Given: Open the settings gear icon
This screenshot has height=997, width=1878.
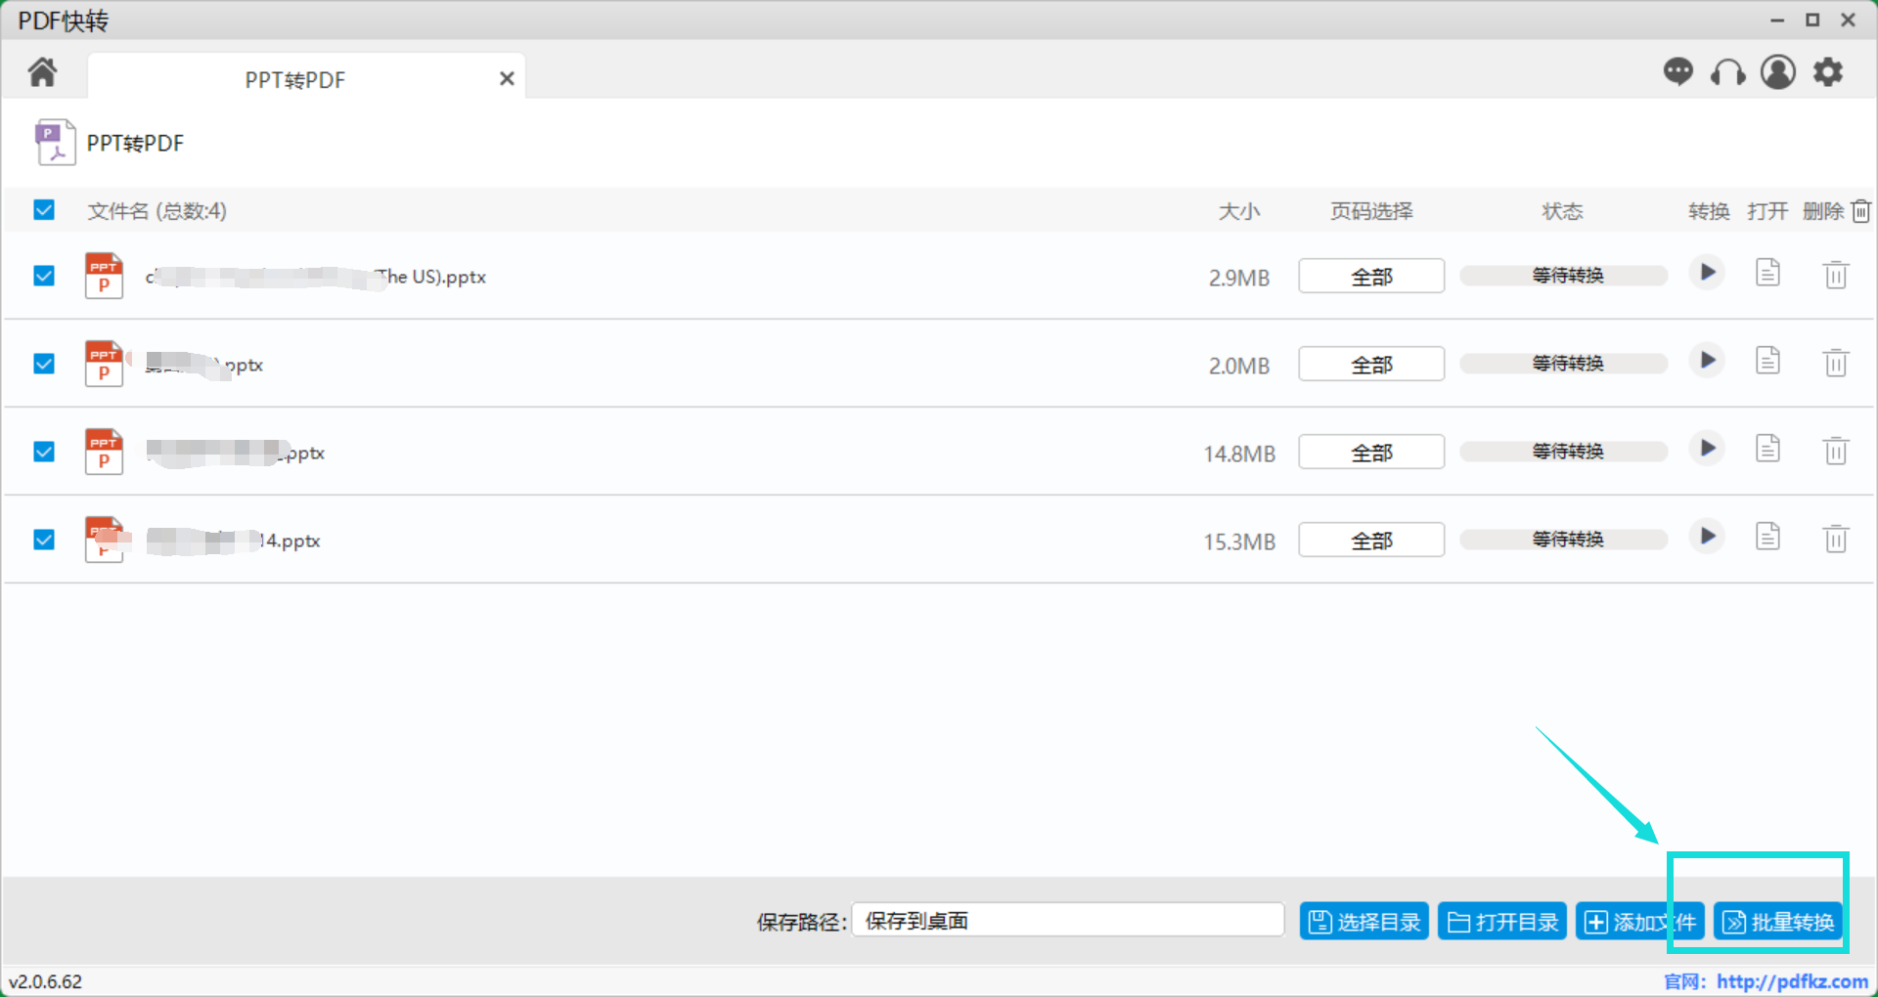Looking at the screenshot, I should [1827, 72].
